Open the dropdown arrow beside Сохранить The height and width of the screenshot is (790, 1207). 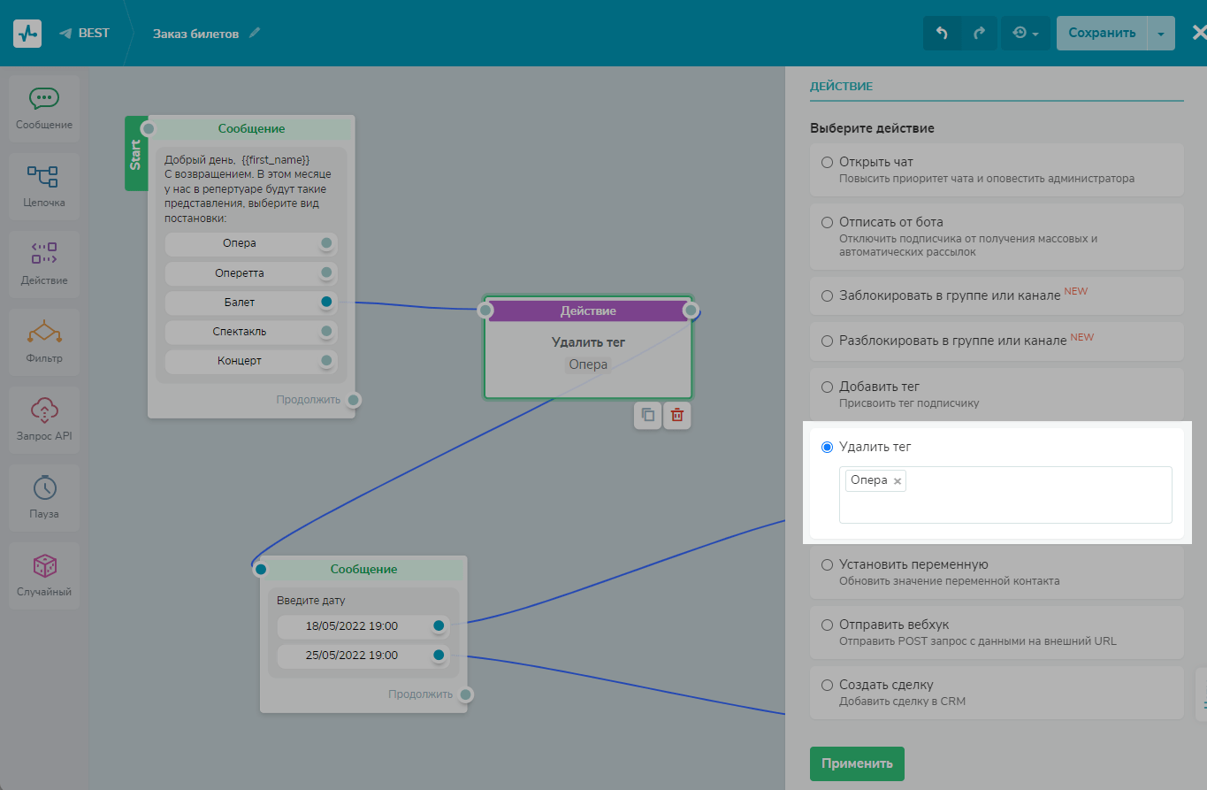coord(1161,34)
